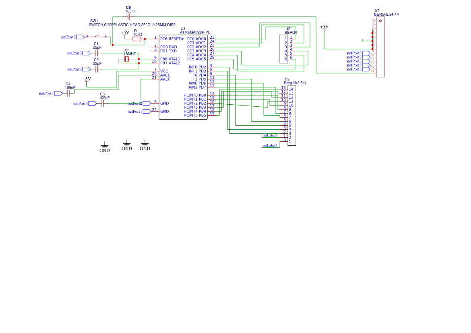Select the C6 100nF capacitor symbol
Image resolution: width=471 pixels, height=333 pixels.
click(129, 17)
